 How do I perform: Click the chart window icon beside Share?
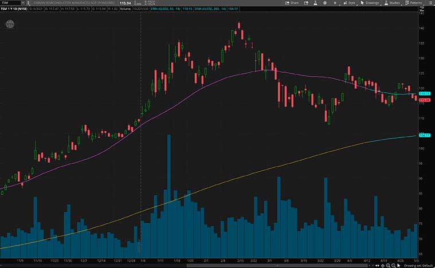307,3
